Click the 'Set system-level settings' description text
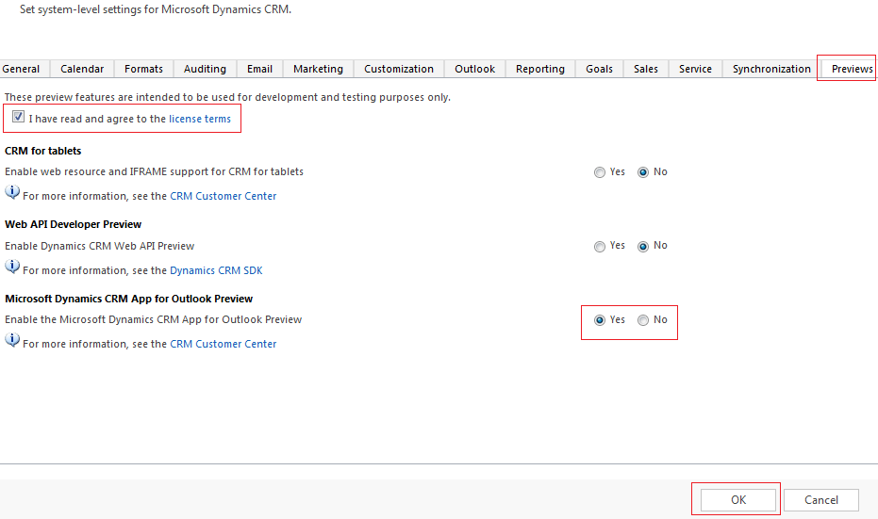 click(156, 9)
